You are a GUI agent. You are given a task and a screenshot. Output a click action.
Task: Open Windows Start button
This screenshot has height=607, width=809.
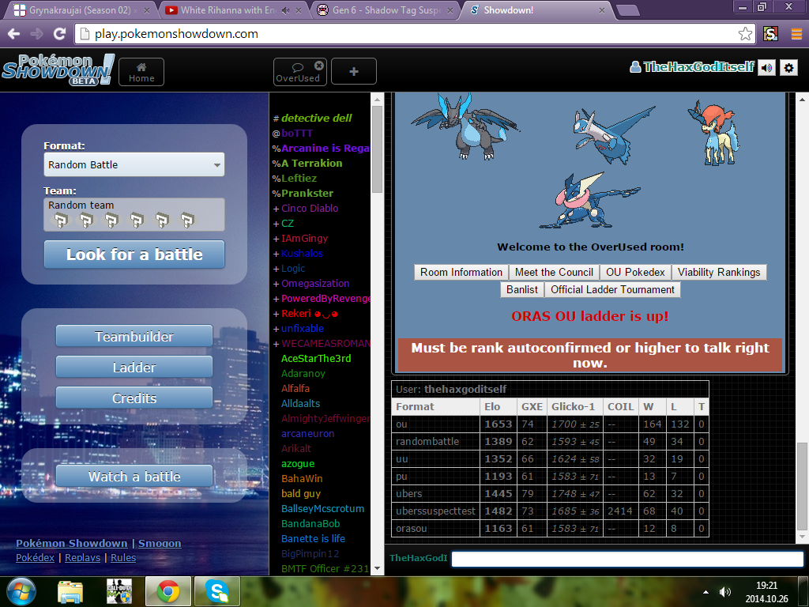(20, 591)
